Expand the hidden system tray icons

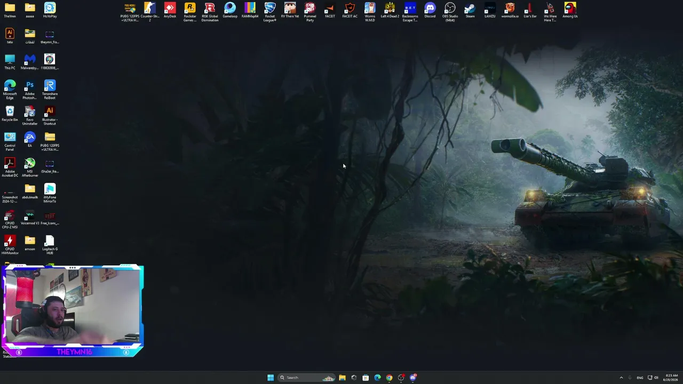(x=621, y=378)
